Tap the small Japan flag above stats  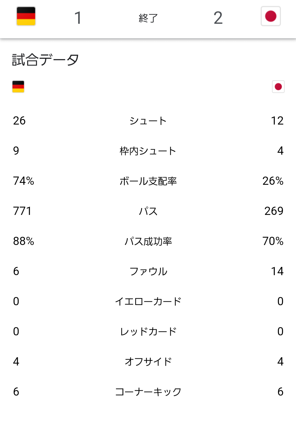pyautogui.click(x=278, y=87)
